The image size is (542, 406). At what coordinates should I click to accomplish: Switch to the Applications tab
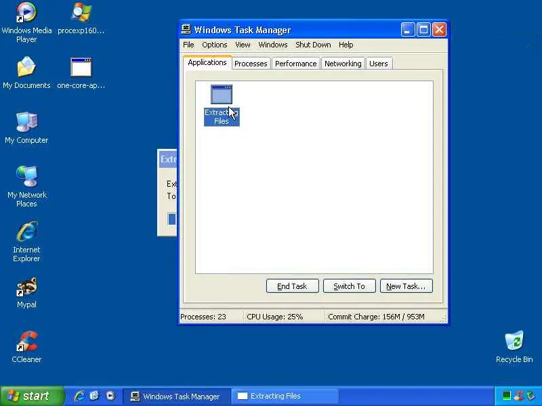tap(207, 62)
